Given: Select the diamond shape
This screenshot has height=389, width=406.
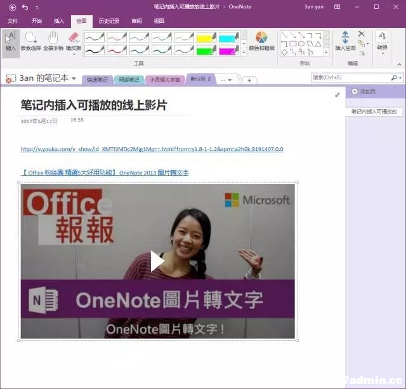Looking at the screenshot, I should pyautogui.click(x=284, y=52).
